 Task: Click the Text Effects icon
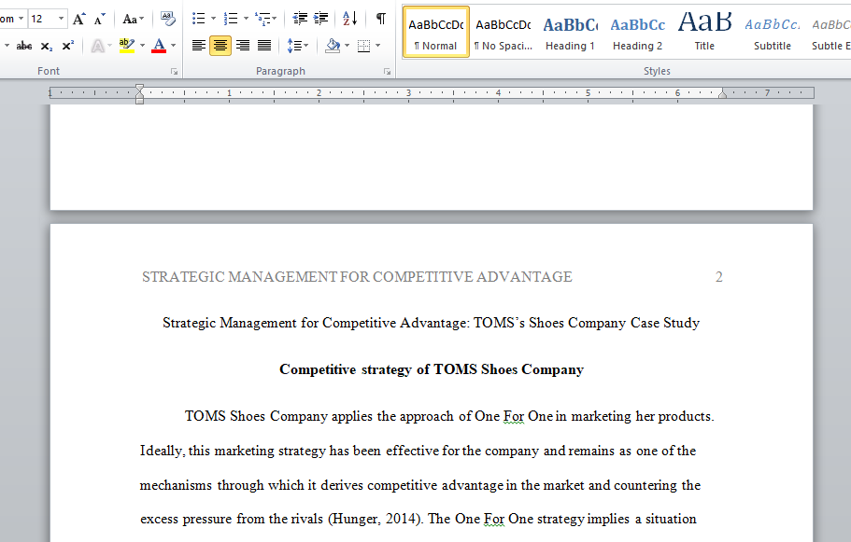(98, 46)
